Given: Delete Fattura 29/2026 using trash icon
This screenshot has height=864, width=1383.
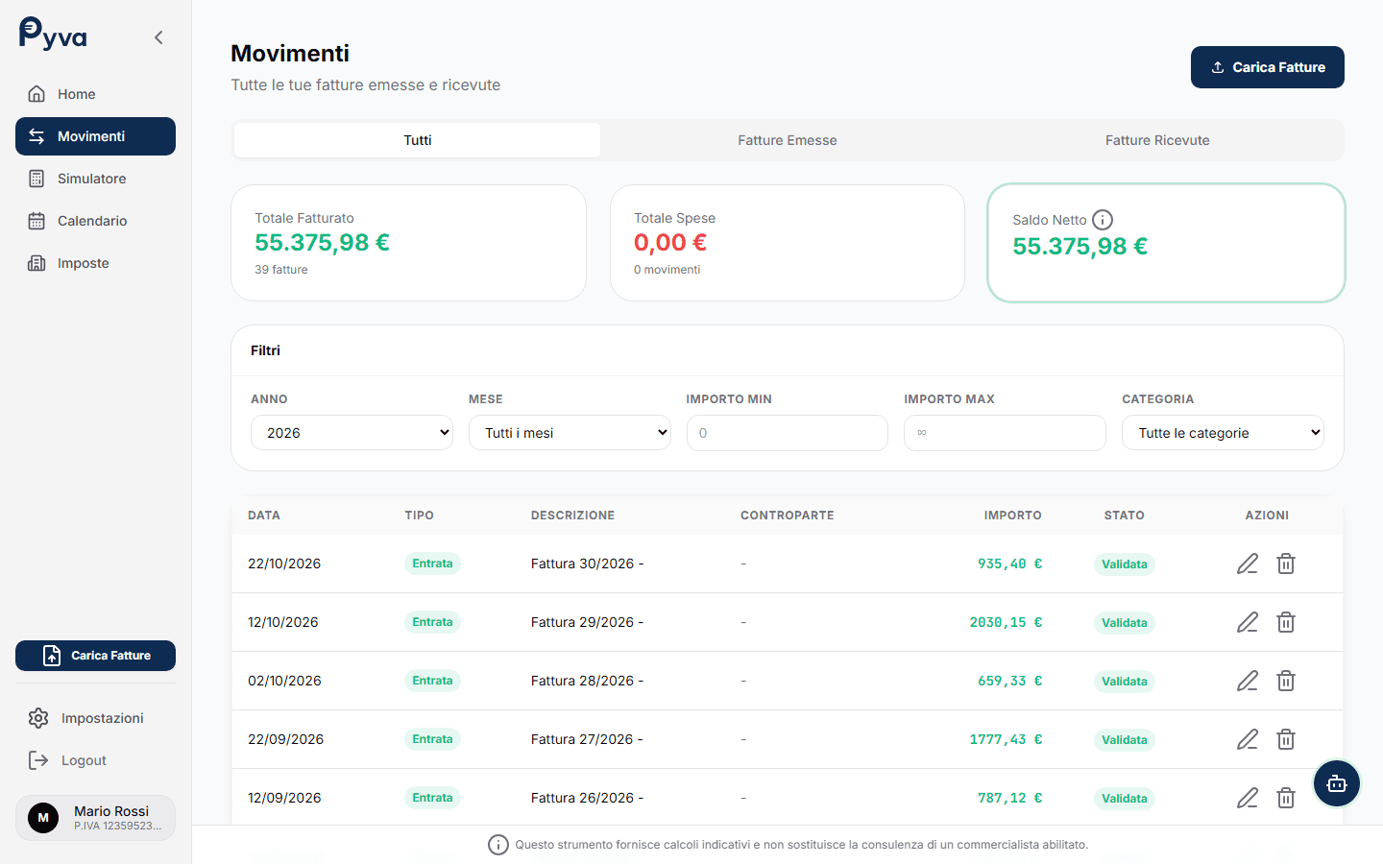Looking at the screenshot, I should click(1286, 622).
